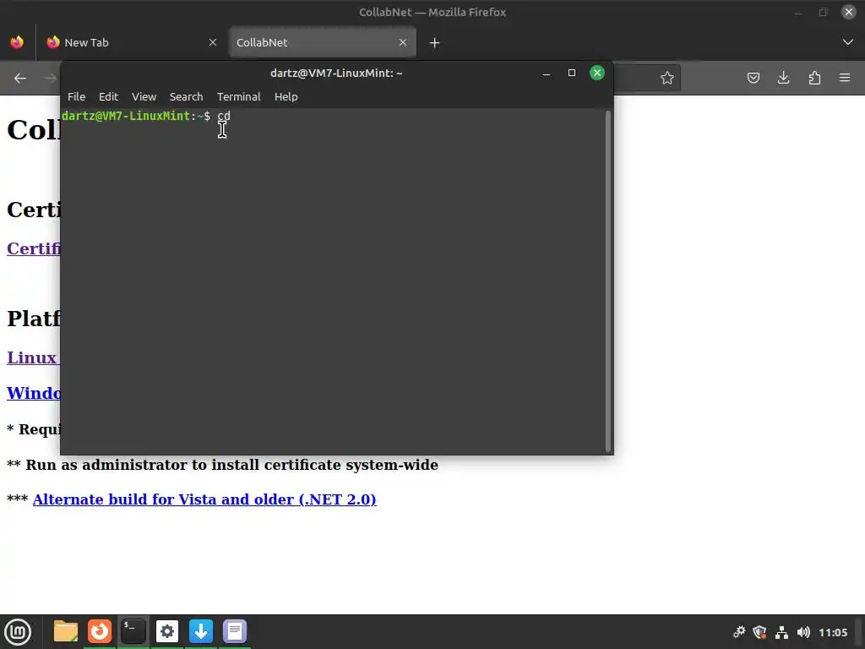The height and width of the screenshot is (649, 865).
Task: Activate the Terminal taskbar icon
Action: click(133, 631)
